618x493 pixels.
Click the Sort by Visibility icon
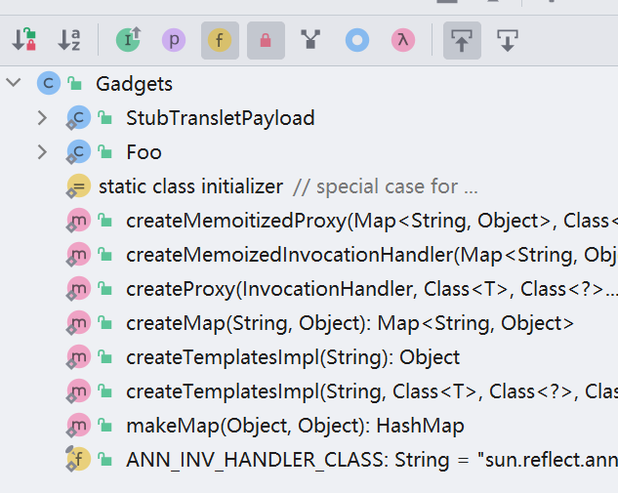[x=24, y=40]
